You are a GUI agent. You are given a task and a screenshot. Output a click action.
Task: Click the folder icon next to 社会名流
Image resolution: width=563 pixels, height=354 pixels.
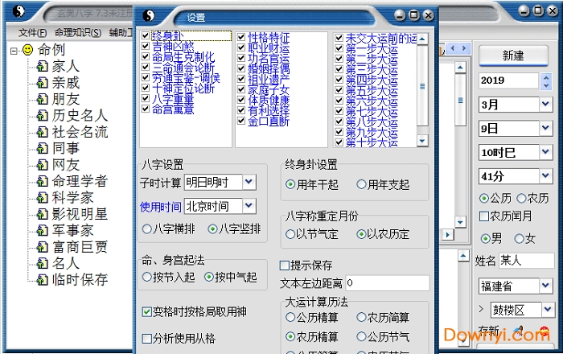(43, 132)
